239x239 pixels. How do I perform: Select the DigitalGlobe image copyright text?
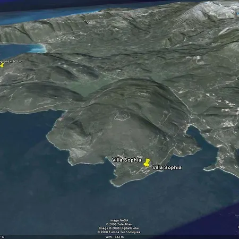coord(119,228)
